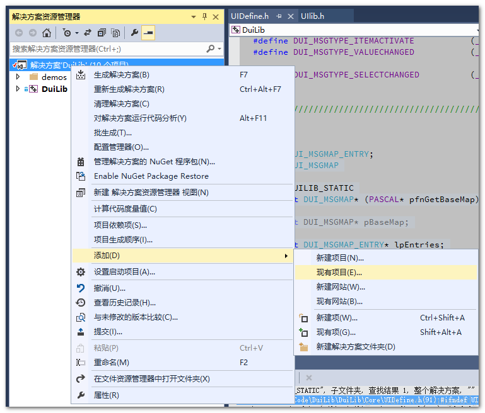Image resolution: width=485 pixels, height=413 pixels.
Task: Toggle auto-hide pin of Solution Explorer
Action: [x=204, y=16]
